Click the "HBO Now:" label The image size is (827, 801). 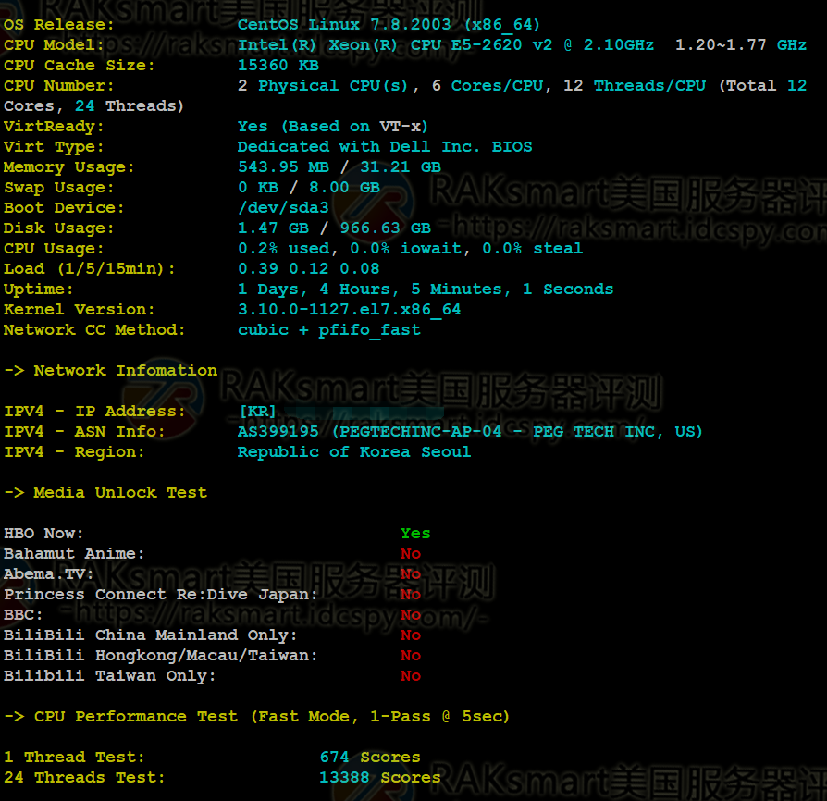point(43,534)
